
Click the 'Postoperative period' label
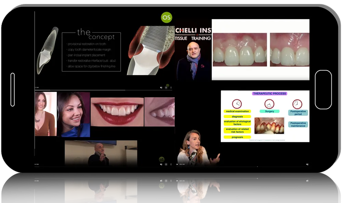point(298,113)
